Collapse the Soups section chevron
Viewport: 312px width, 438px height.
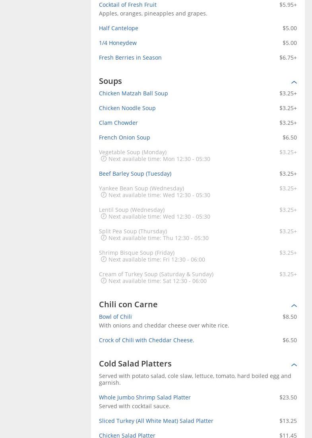(294, 82)
